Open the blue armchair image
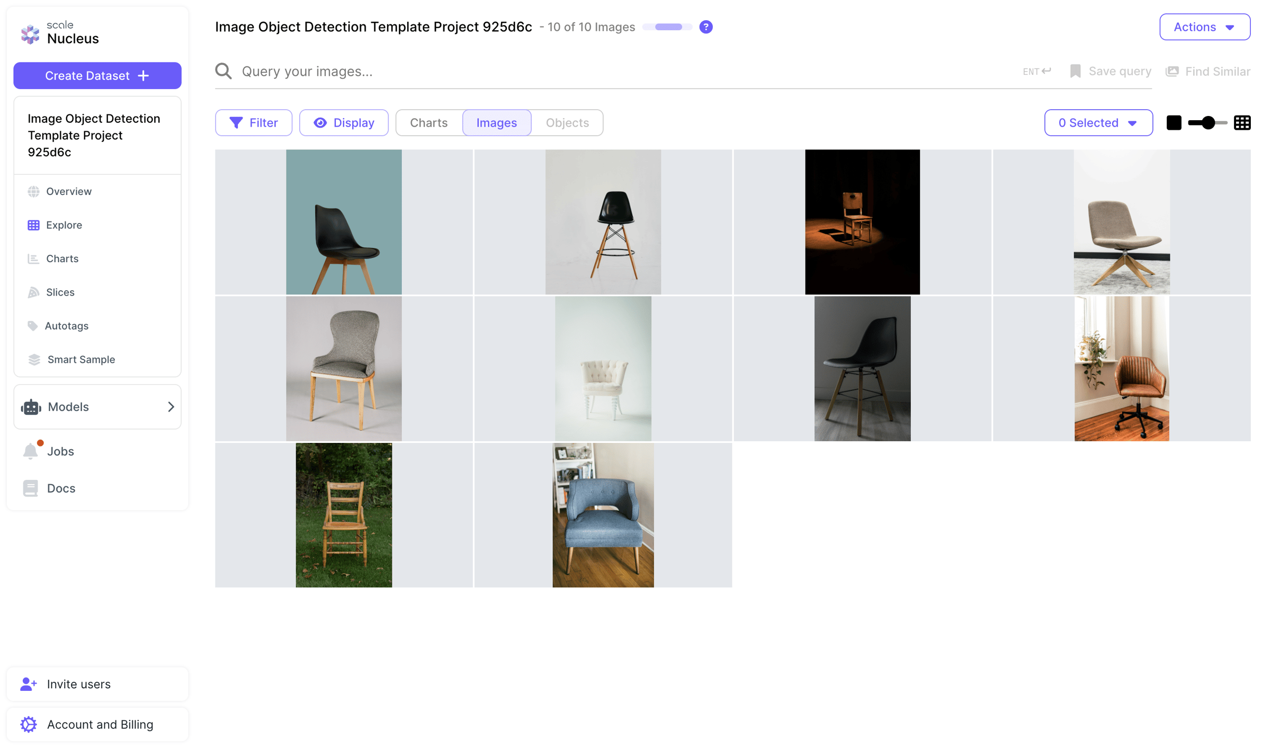The image size is (1271, 748). coord(603,515)
